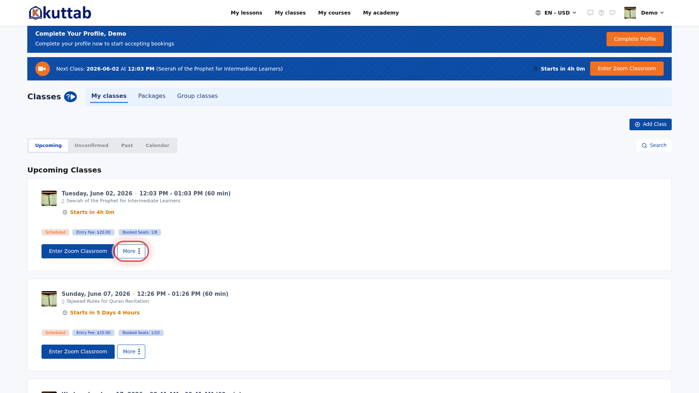Click Tajweed Rules for Quran Recitation subtitle
Image resolution: width=699 pixels, height=393 pixels.
click(x=107, y=301)
